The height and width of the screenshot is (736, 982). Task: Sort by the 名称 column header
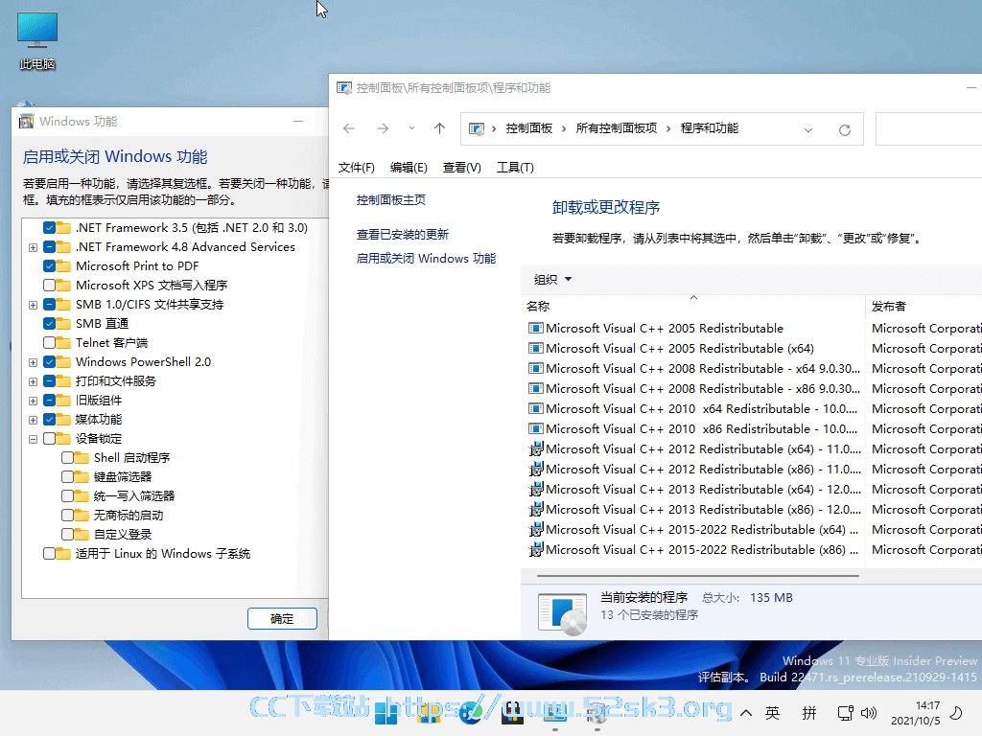click(x=692, y=307)
